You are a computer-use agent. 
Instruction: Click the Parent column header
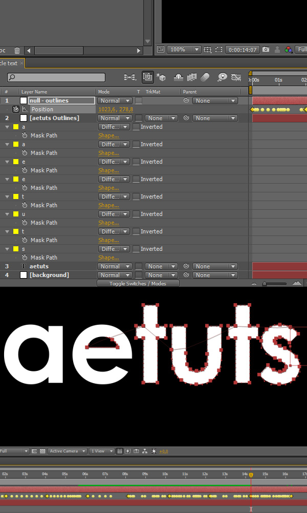190,92
